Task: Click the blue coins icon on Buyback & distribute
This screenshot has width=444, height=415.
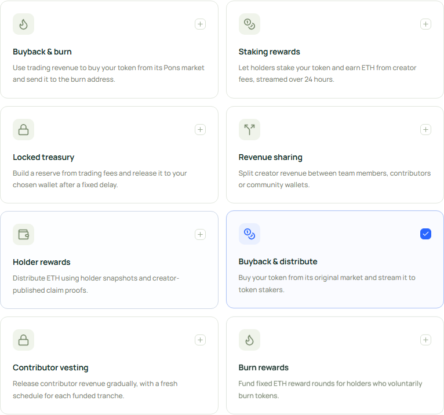Action: [249, 234]
